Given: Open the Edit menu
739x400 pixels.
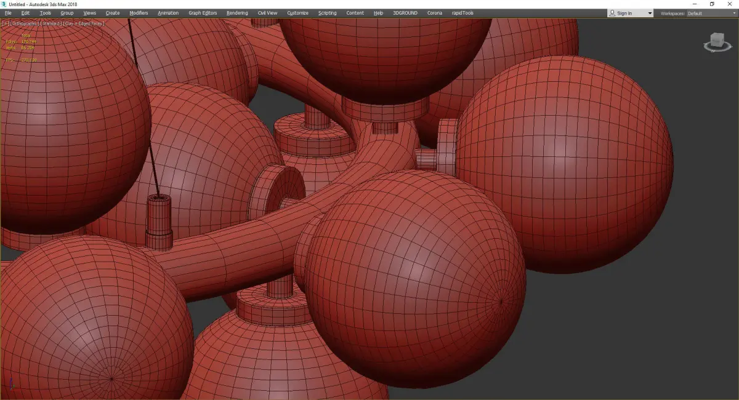Looking at the screenshot, I should [x=25, y=13].
